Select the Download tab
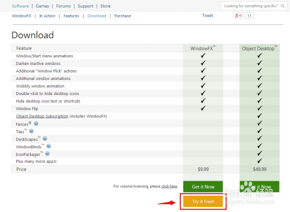The height and width of the screenshot is (212, 290). [x=97, y=16]
